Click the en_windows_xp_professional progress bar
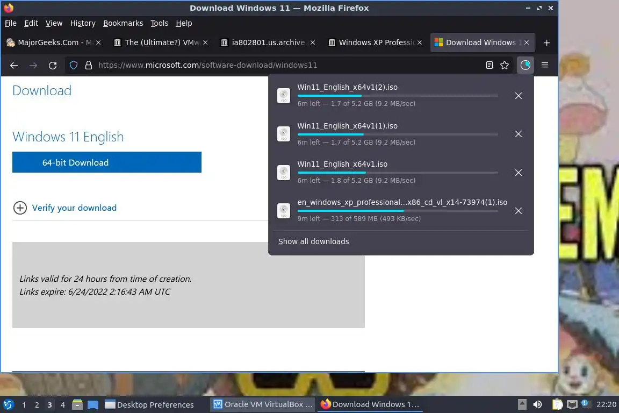The height and width of the screenshot is (413, 619). pyautogui.click(x=398, y=211)
